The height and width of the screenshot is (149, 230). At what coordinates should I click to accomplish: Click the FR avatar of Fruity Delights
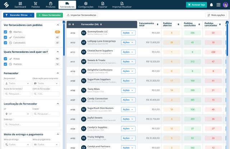click(83, 138)
